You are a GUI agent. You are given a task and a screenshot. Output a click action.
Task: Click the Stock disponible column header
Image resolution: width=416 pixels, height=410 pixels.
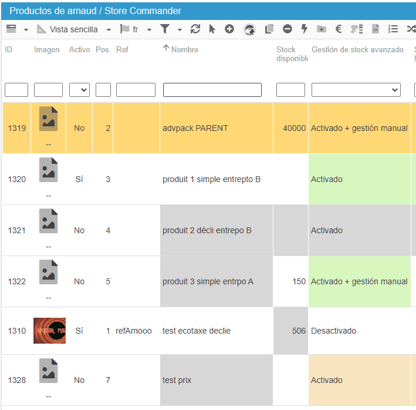[290, 53]
